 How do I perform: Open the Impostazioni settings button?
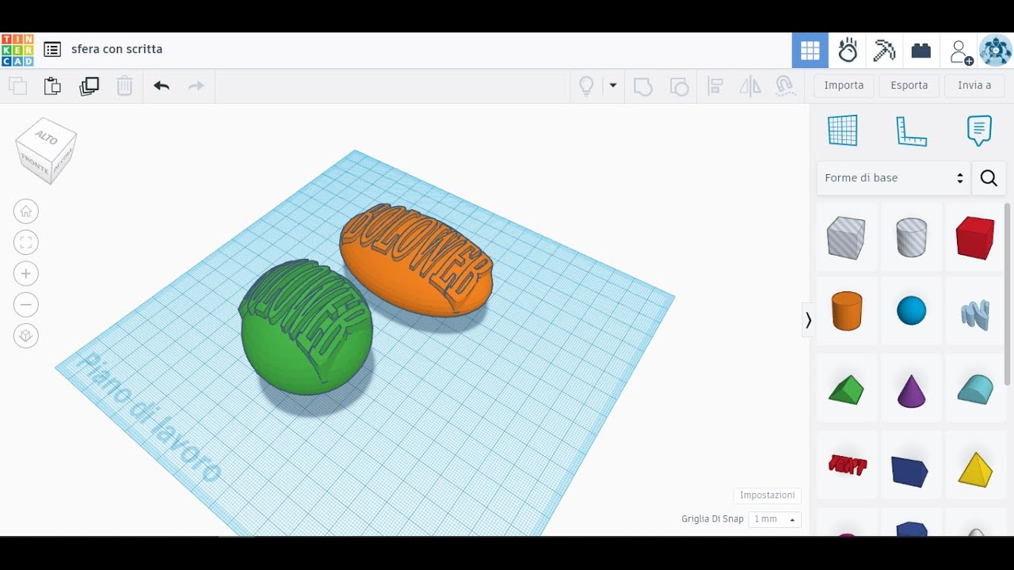(767, 496)
